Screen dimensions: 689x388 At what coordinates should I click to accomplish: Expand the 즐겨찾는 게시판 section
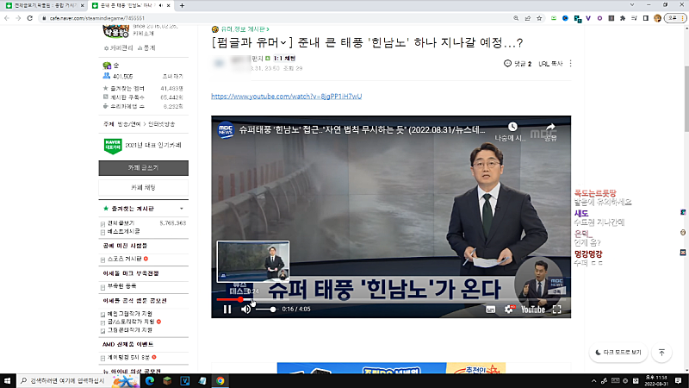181,209
